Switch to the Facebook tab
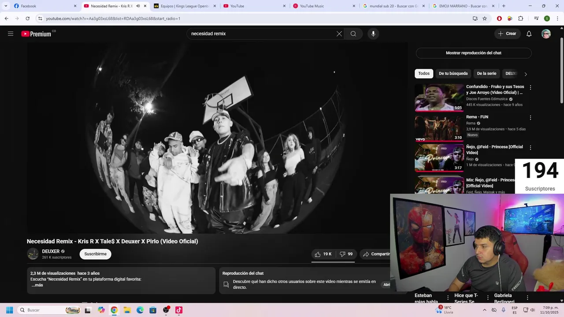The image size is (564, 317). (x=44, y=6)
